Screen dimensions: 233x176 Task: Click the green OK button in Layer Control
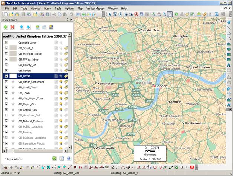[55, 159]
